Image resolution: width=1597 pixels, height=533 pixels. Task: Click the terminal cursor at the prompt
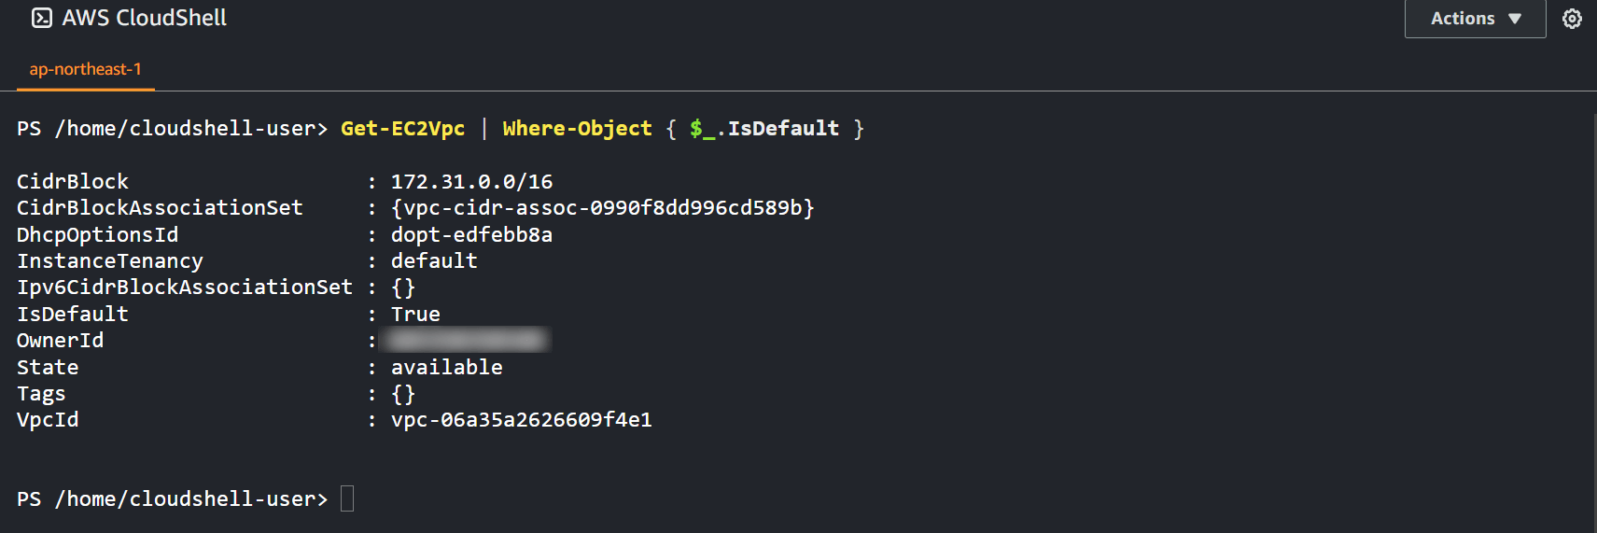(347, 498)
